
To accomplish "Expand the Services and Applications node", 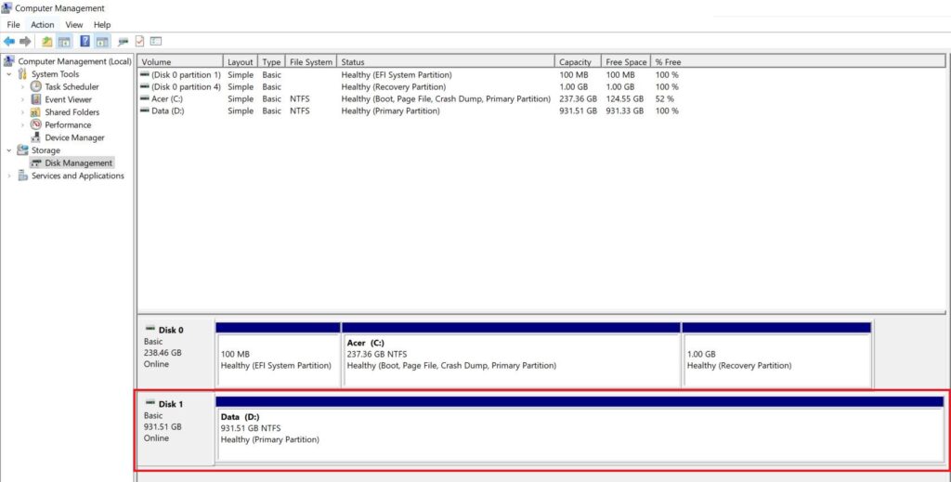I will click(9, 176).
